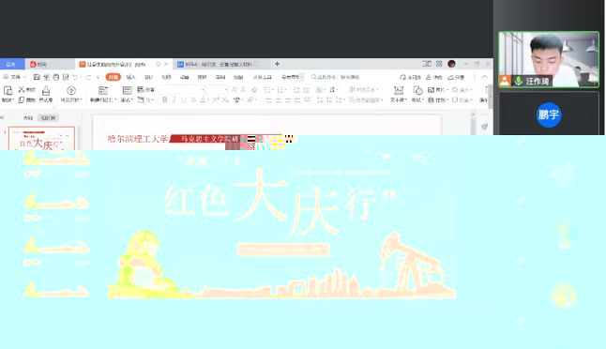Click the Cut scissors icon
This screenshot has width=606, height=349.
pyautogui.click(x=22, y=90)
